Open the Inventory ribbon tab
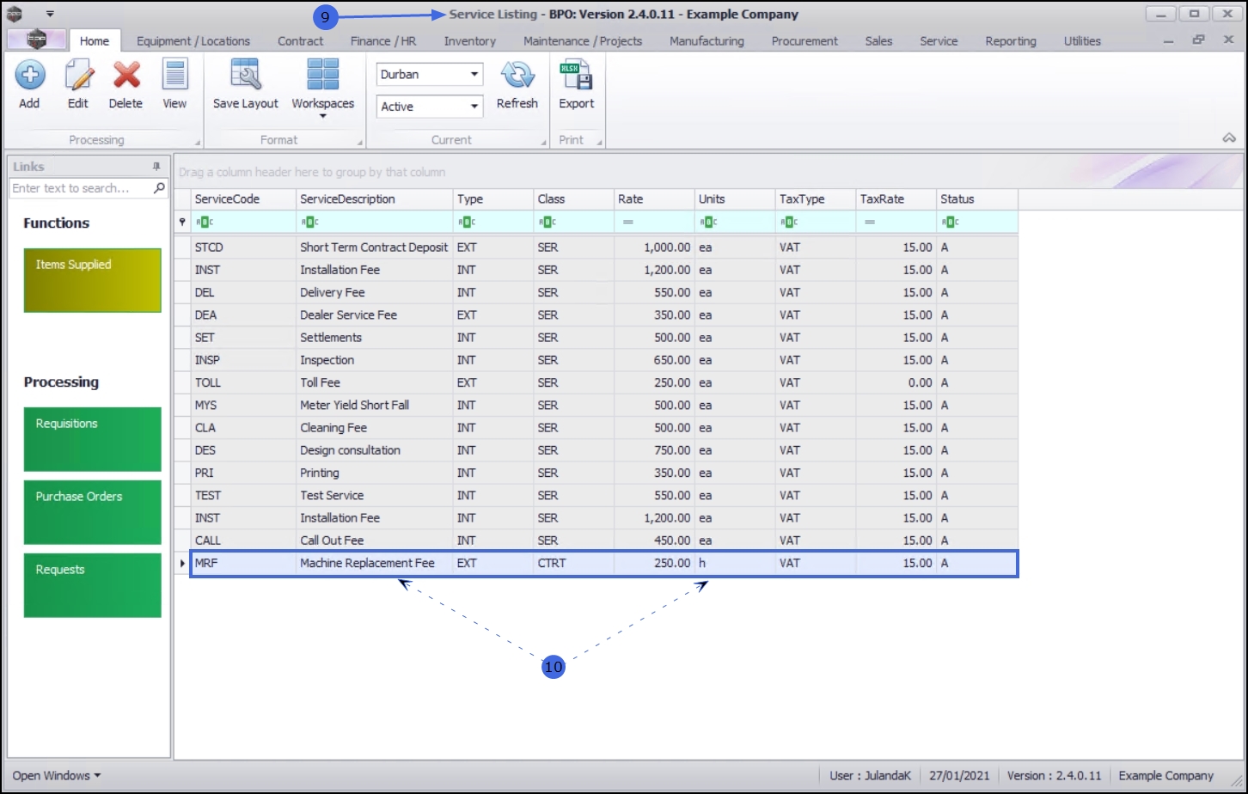1248x794 pixels. 469,41
